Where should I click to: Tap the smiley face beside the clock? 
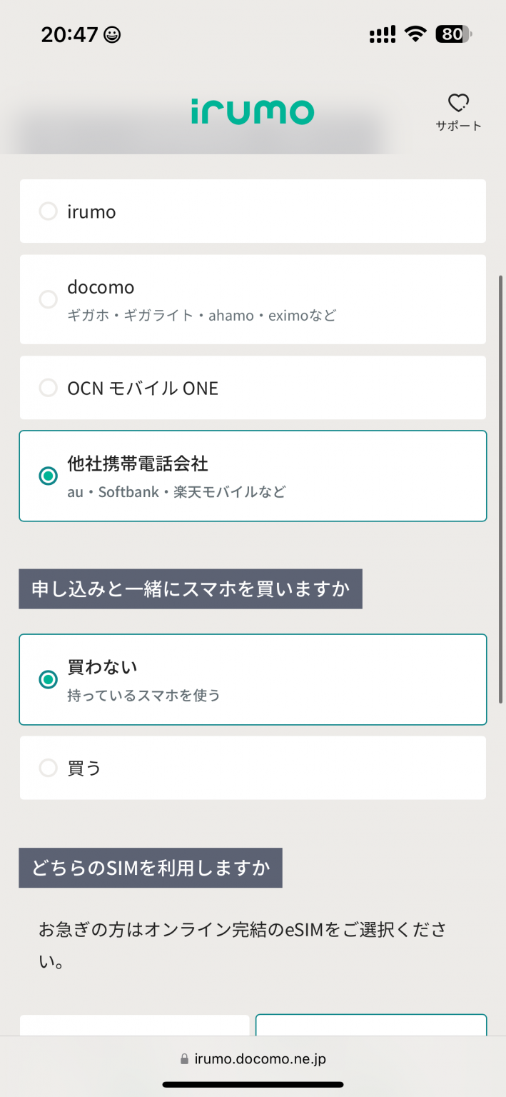point(111,34)
